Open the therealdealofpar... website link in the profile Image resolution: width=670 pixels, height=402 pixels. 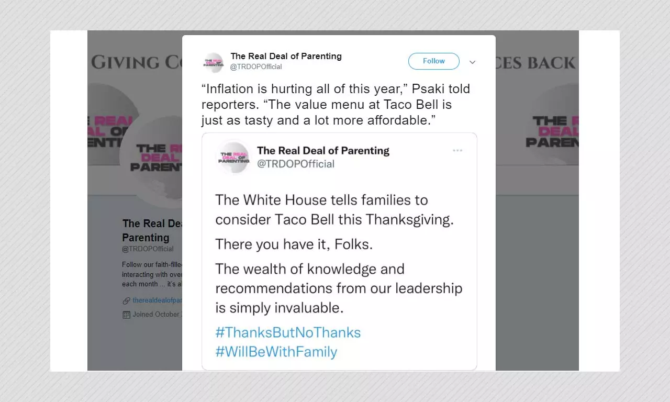157,300
